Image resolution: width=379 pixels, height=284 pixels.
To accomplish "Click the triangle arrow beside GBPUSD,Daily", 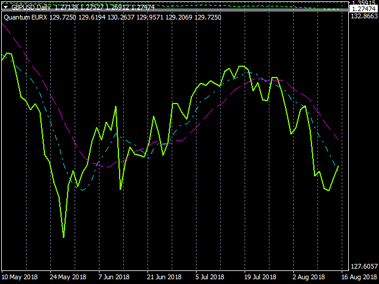I will tap(6, 7).
